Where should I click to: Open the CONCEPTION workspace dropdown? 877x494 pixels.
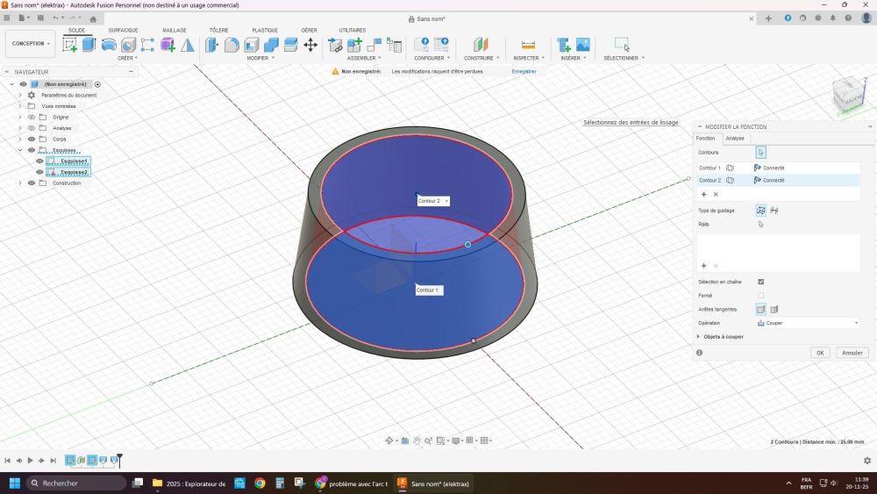click(32, 43)
